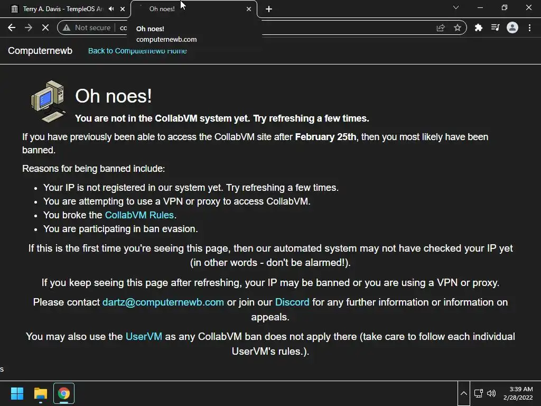
Task: Bookmark this page with the star
Action: tap(458, 27)
